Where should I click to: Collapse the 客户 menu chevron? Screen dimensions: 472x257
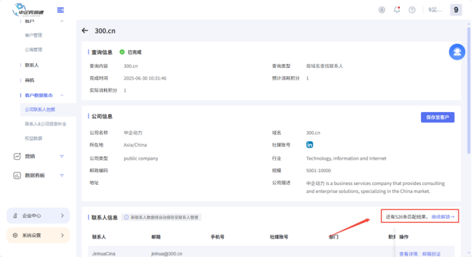tap(62, 21)
